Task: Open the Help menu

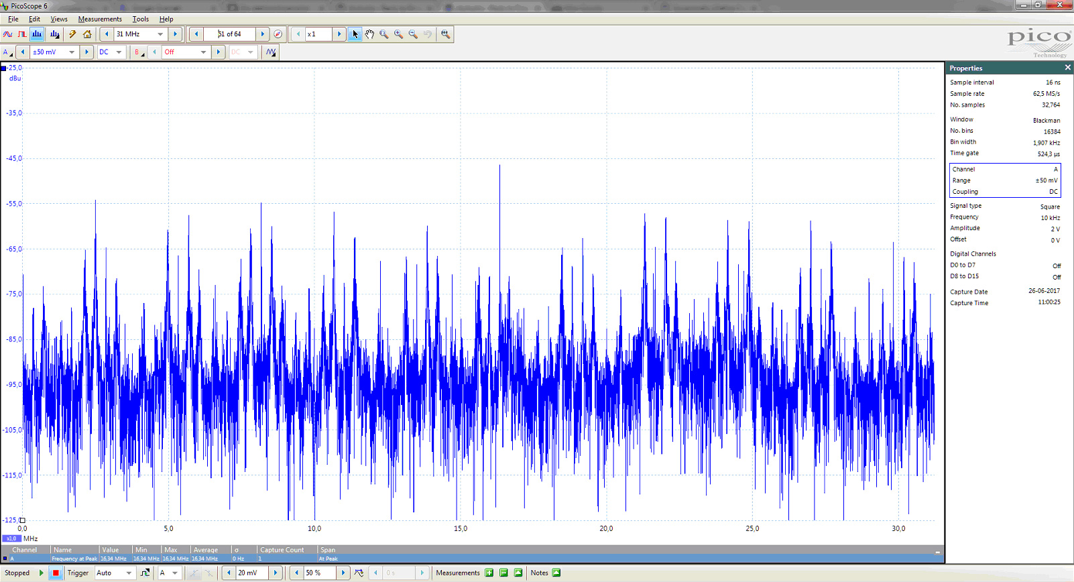Action: (x=166, y=19)
